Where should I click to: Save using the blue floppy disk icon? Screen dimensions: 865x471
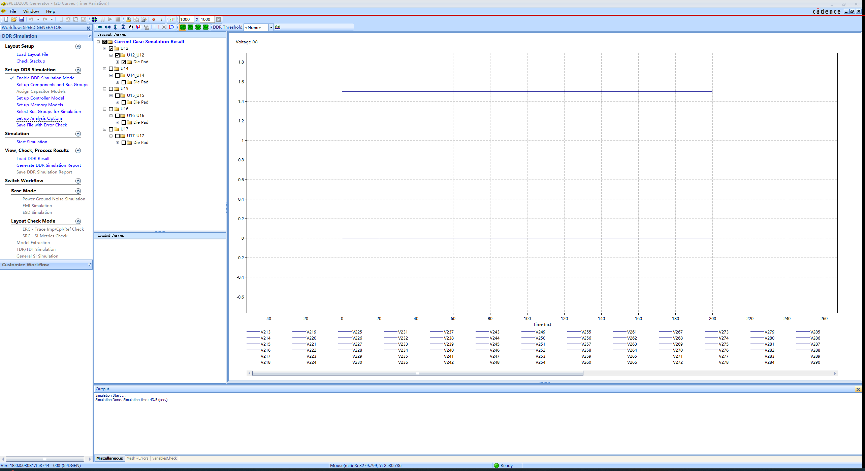[22, 19]
